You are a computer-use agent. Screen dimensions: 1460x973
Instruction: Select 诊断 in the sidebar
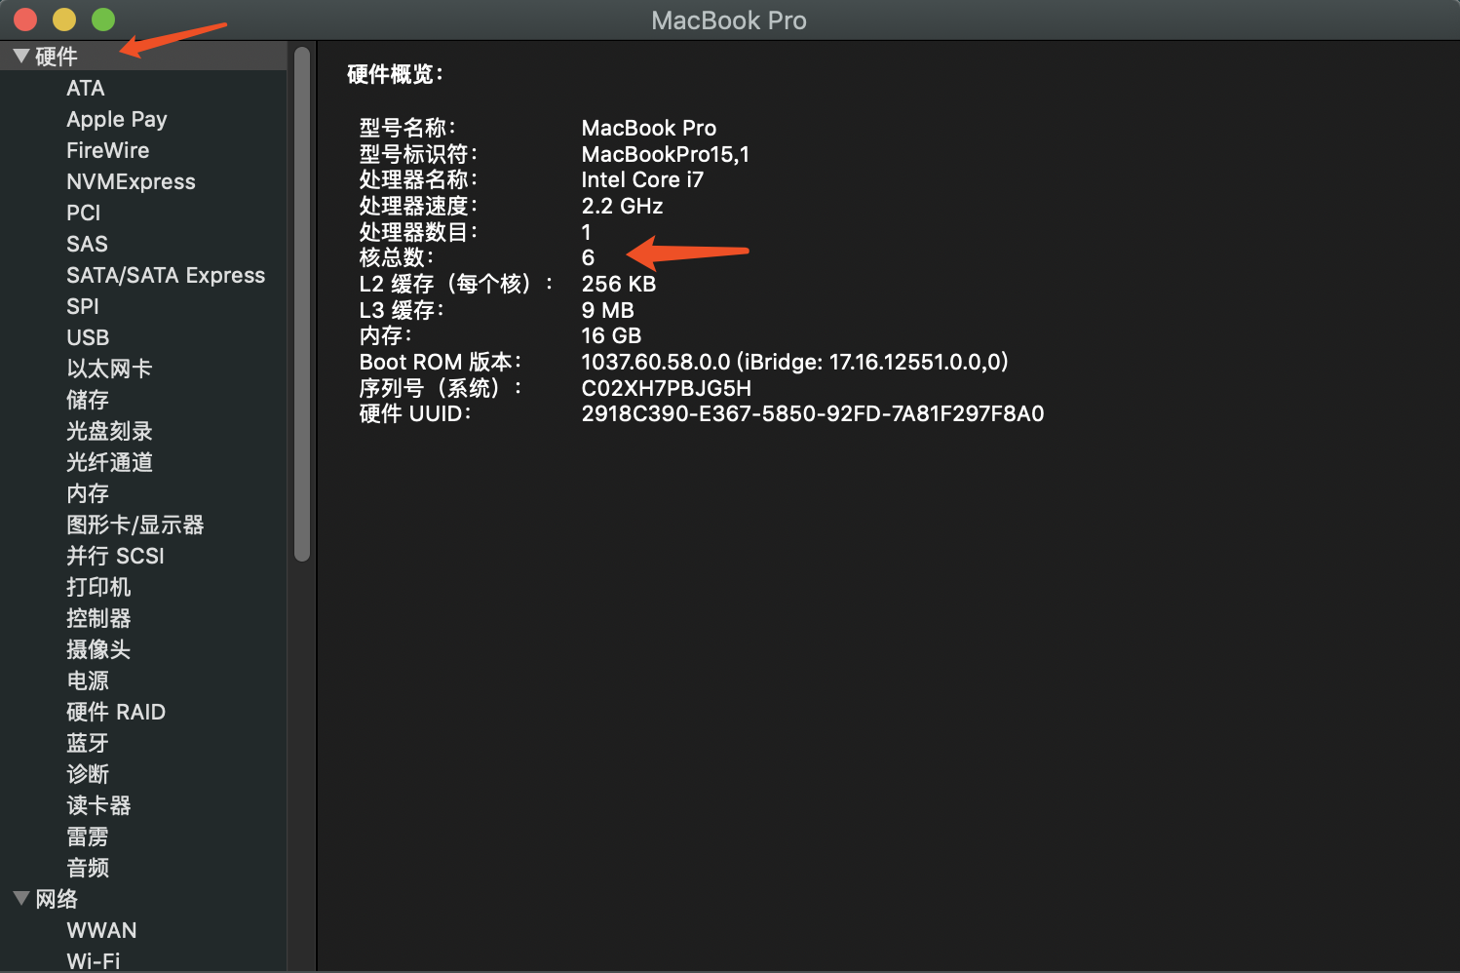coord(88,774)
